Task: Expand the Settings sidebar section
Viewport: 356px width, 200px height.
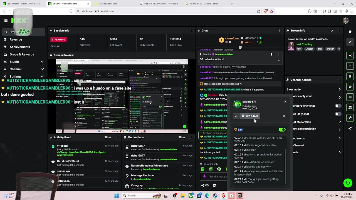Action: 42,76
